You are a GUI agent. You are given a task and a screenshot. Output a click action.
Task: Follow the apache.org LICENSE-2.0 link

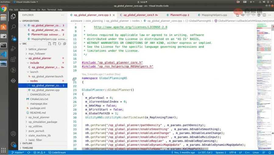(131, 27)
